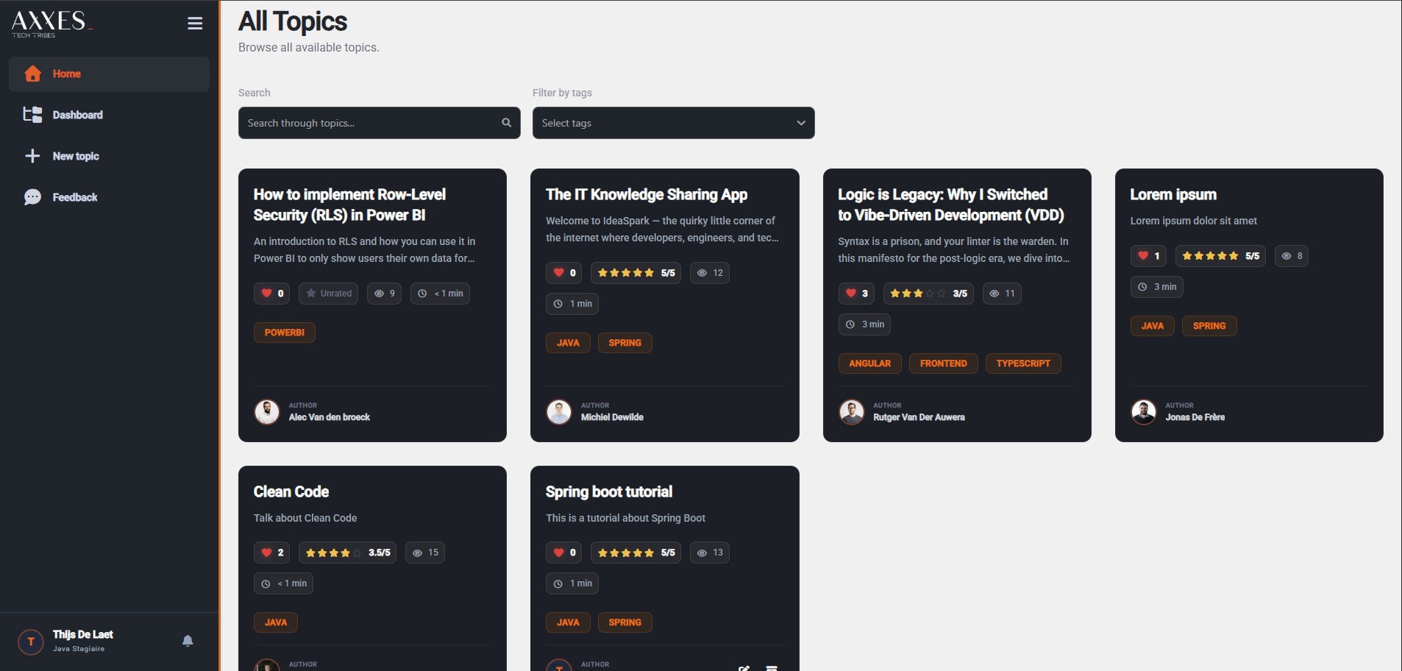Open the Lorem ipsum topic title

coord(1173,194)
